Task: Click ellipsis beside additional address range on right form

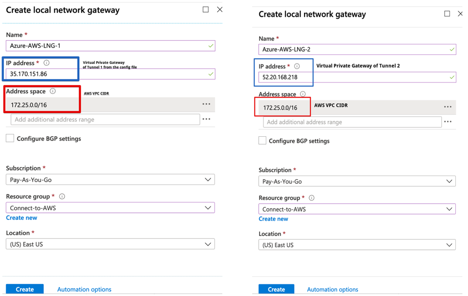Action: coord(447,121)
